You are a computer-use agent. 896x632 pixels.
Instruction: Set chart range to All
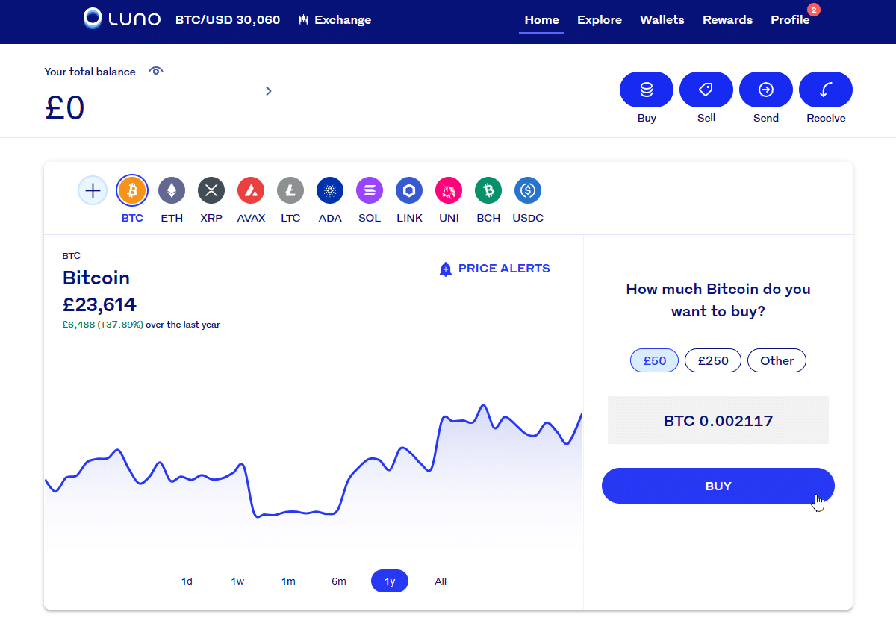point(441,581)
